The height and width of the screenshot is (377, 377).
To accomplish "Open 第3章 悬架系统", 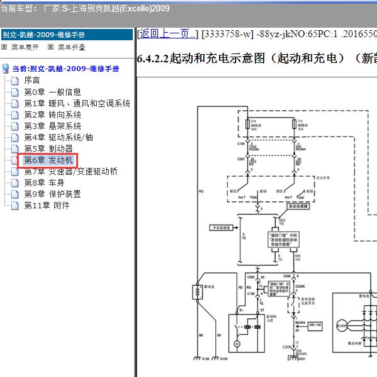I will click(x=52, y=126).
